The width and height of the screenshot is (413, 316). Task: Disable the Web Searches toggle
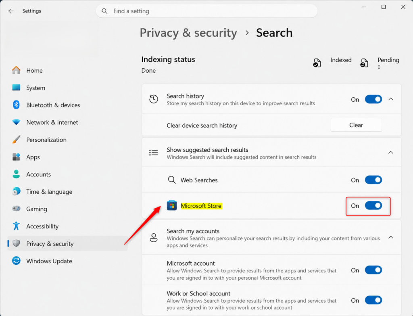373,180
